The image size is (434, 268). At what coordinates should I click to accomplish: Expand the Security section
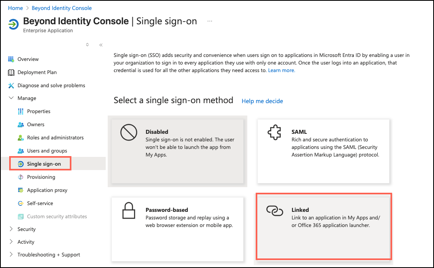[x=28, y=229]
